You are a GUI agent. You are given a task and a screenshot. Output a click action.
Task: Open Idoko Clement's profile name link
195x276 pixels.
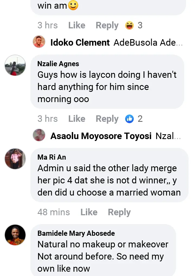80,43
